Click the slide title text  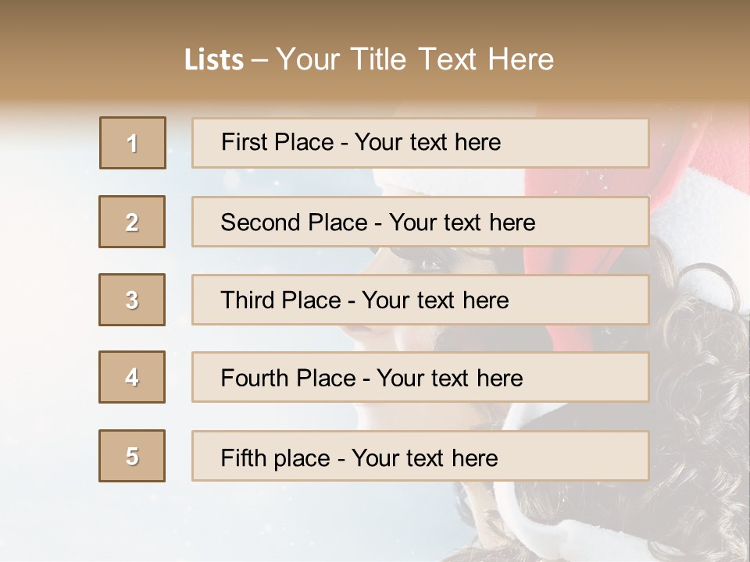(369, 59)
